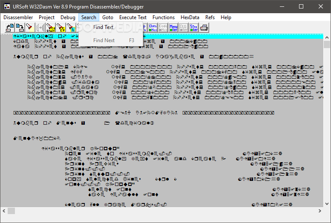Click the printer icon in toolbar
331x223 pixels.
click(x=204, y=28)
